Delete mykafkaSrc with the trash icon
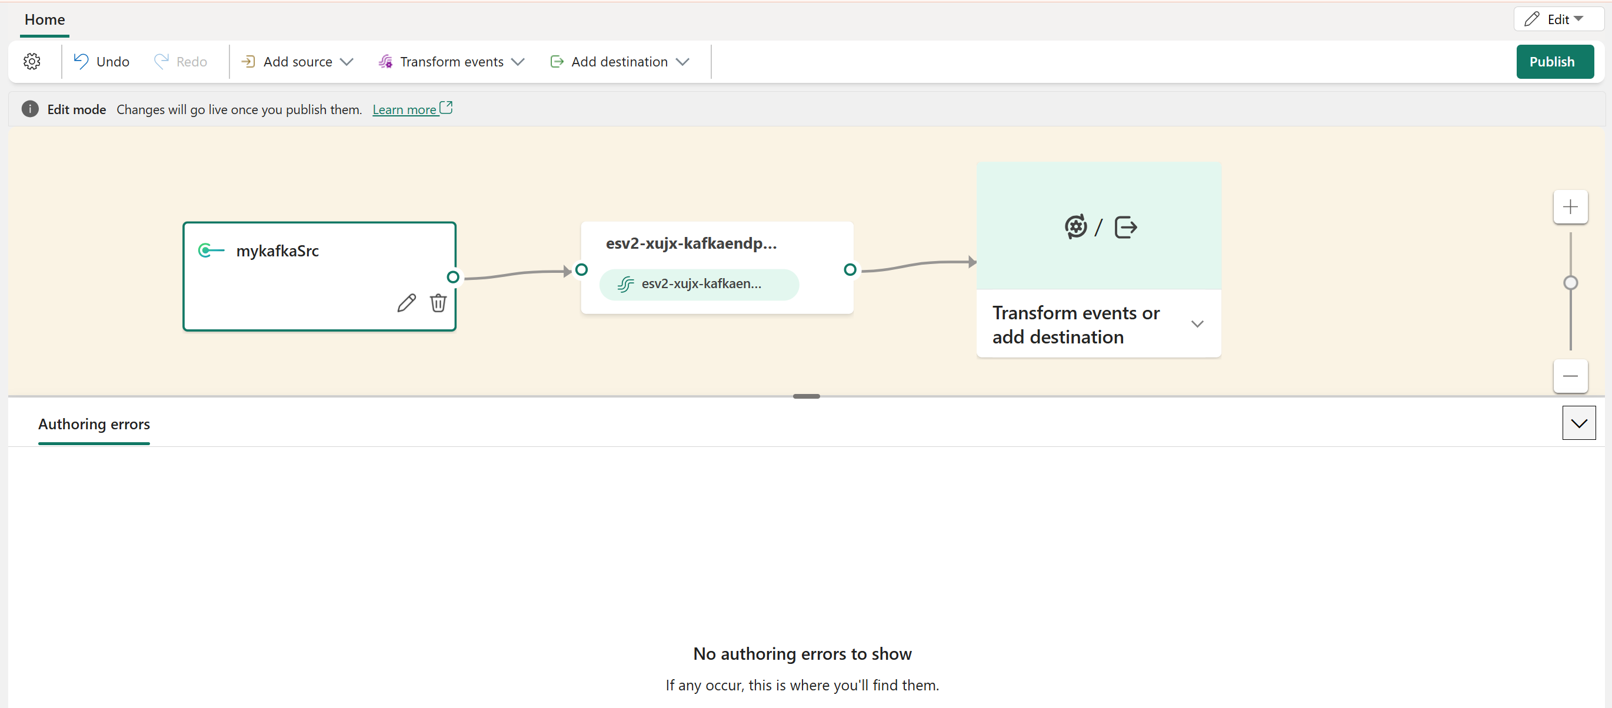1612x708 pixels. pyautogui.click(x=438, y=303)
